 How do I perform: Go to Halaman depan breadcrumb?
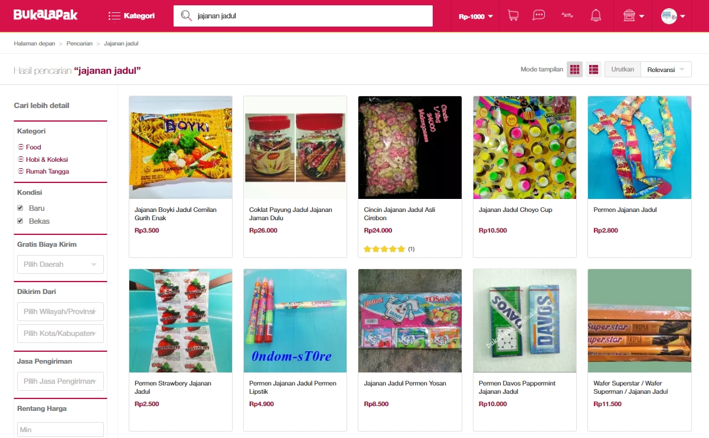(34, 44)
